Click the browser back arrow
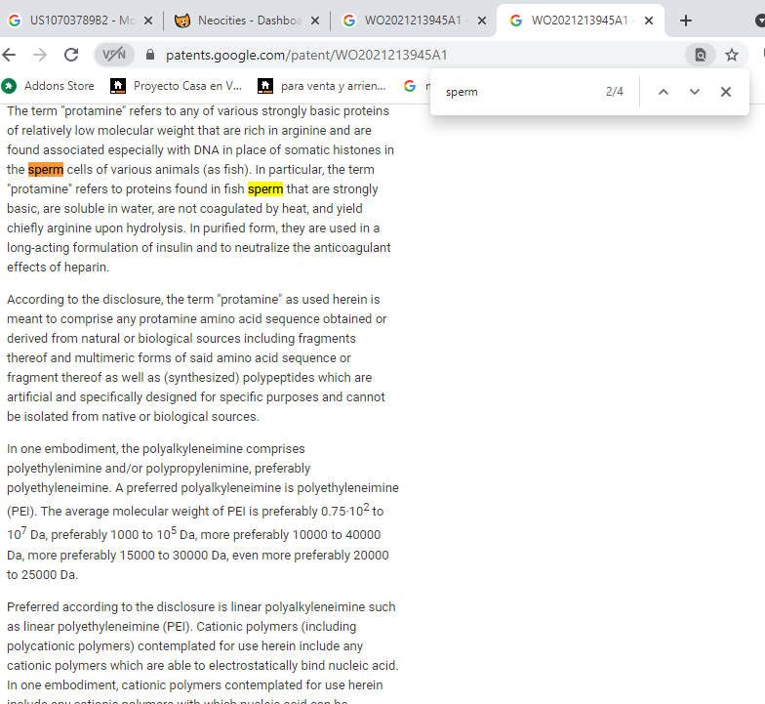The width and height of the screenshot is (765, 704). (10, 55)
